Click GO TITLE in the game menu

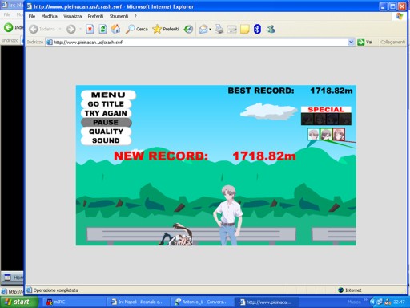point(106,104)
